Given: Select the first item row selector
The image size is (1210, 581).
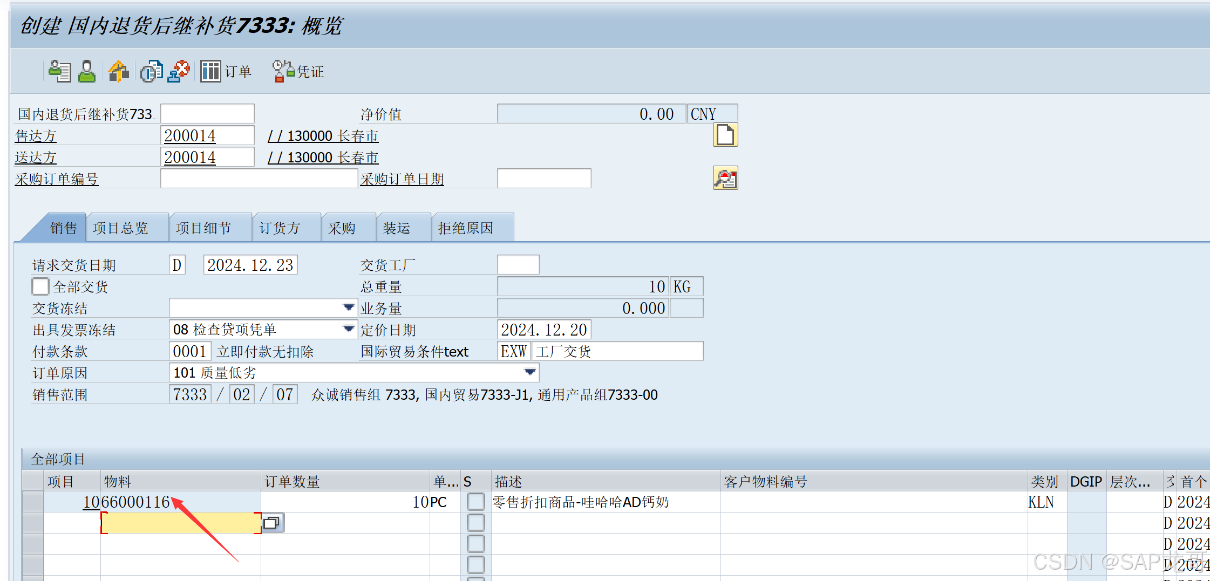Looking at the screenshot, I should (33, 502).
